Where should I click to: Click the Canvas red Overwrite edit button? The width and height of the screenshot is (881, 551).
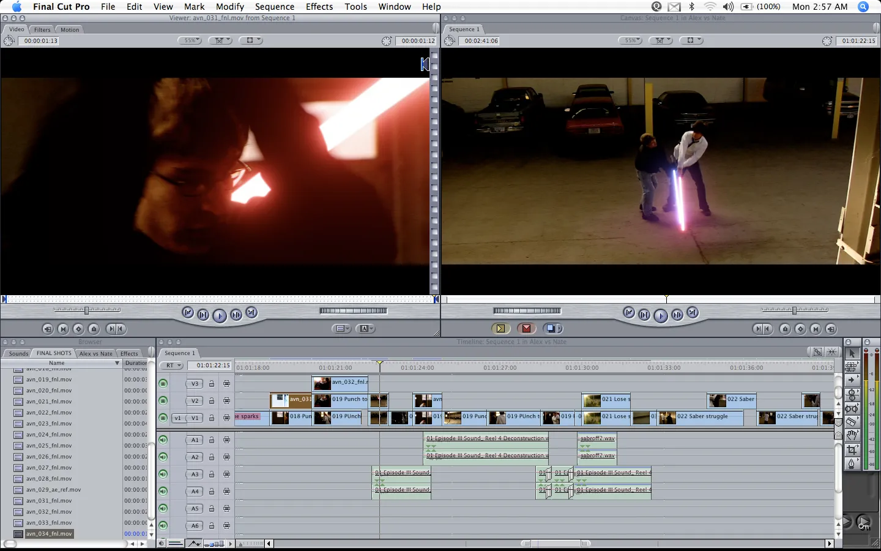[x=526, y=328]
